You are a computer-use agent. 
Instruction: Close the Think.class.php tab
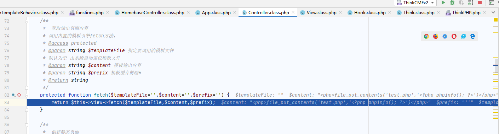click(439, 13)
